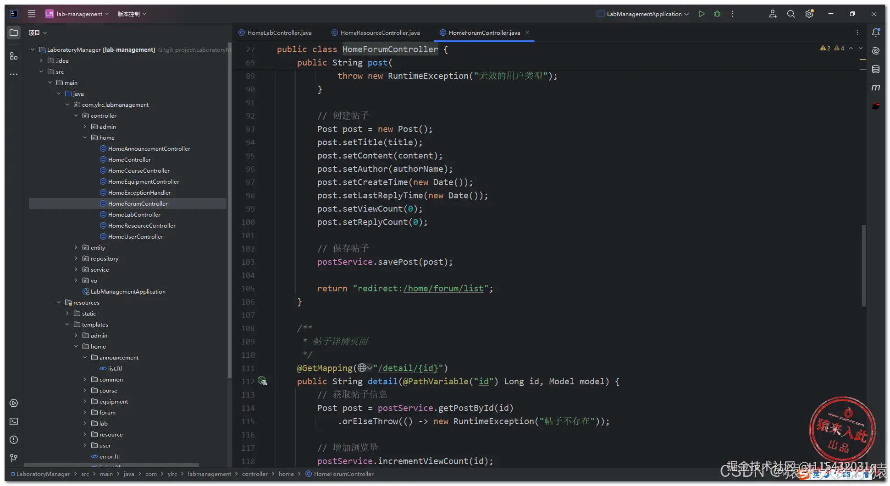
Task: Open the warnings inspection widget
Action: pyautogui.click(x=832, y=48)
